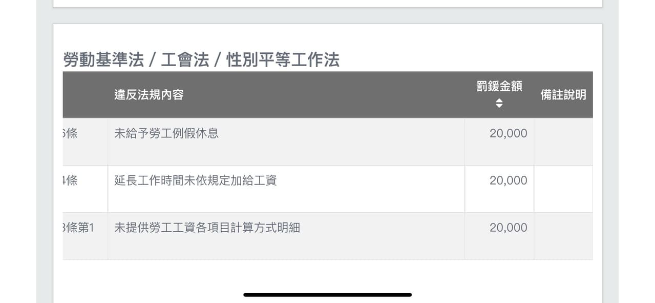The width and height of the screenshot is (655, 303).
Task: Select the 違反法規內容 column header
Action: click(149, 95)
